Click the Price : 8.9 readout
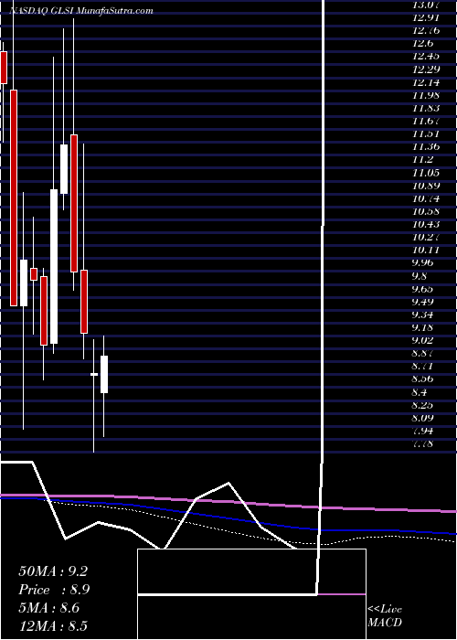The height and width of the screenshot is (640, 457). 54,590
